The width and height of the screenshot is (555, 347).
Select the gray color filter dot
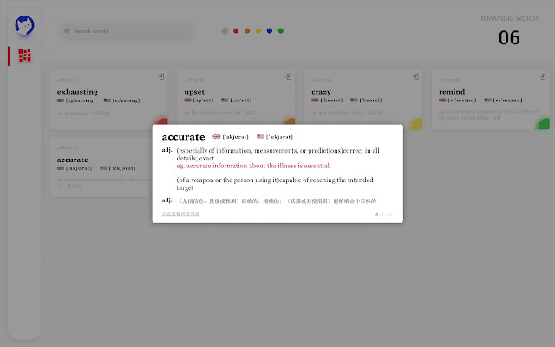tap(225, 31)
